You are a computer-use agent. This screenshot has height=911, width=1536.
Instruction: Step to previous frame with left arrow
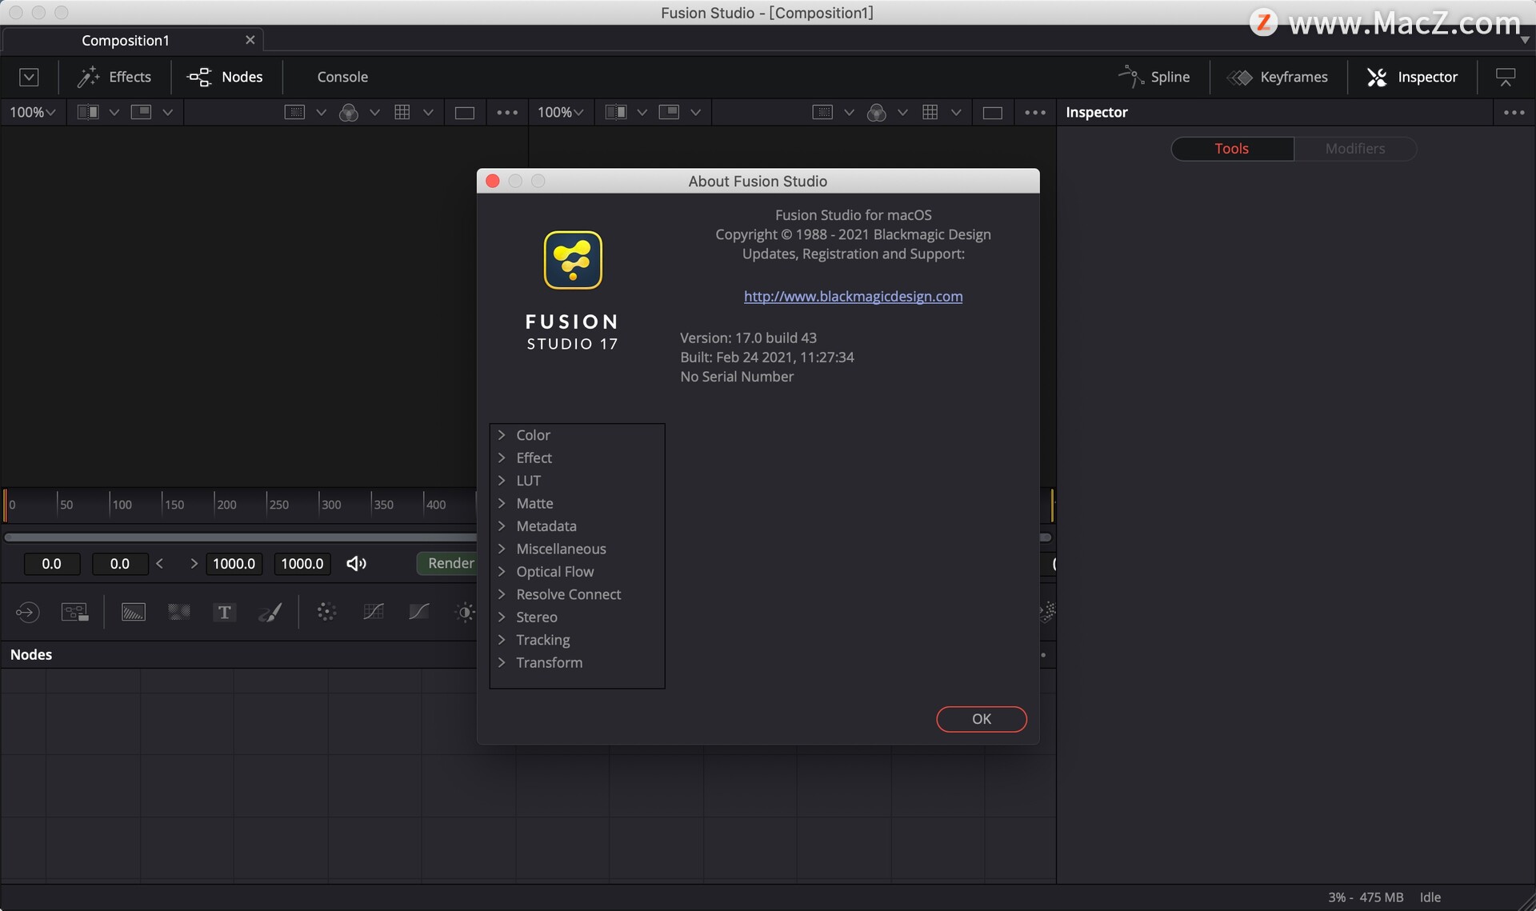[160, 564]
